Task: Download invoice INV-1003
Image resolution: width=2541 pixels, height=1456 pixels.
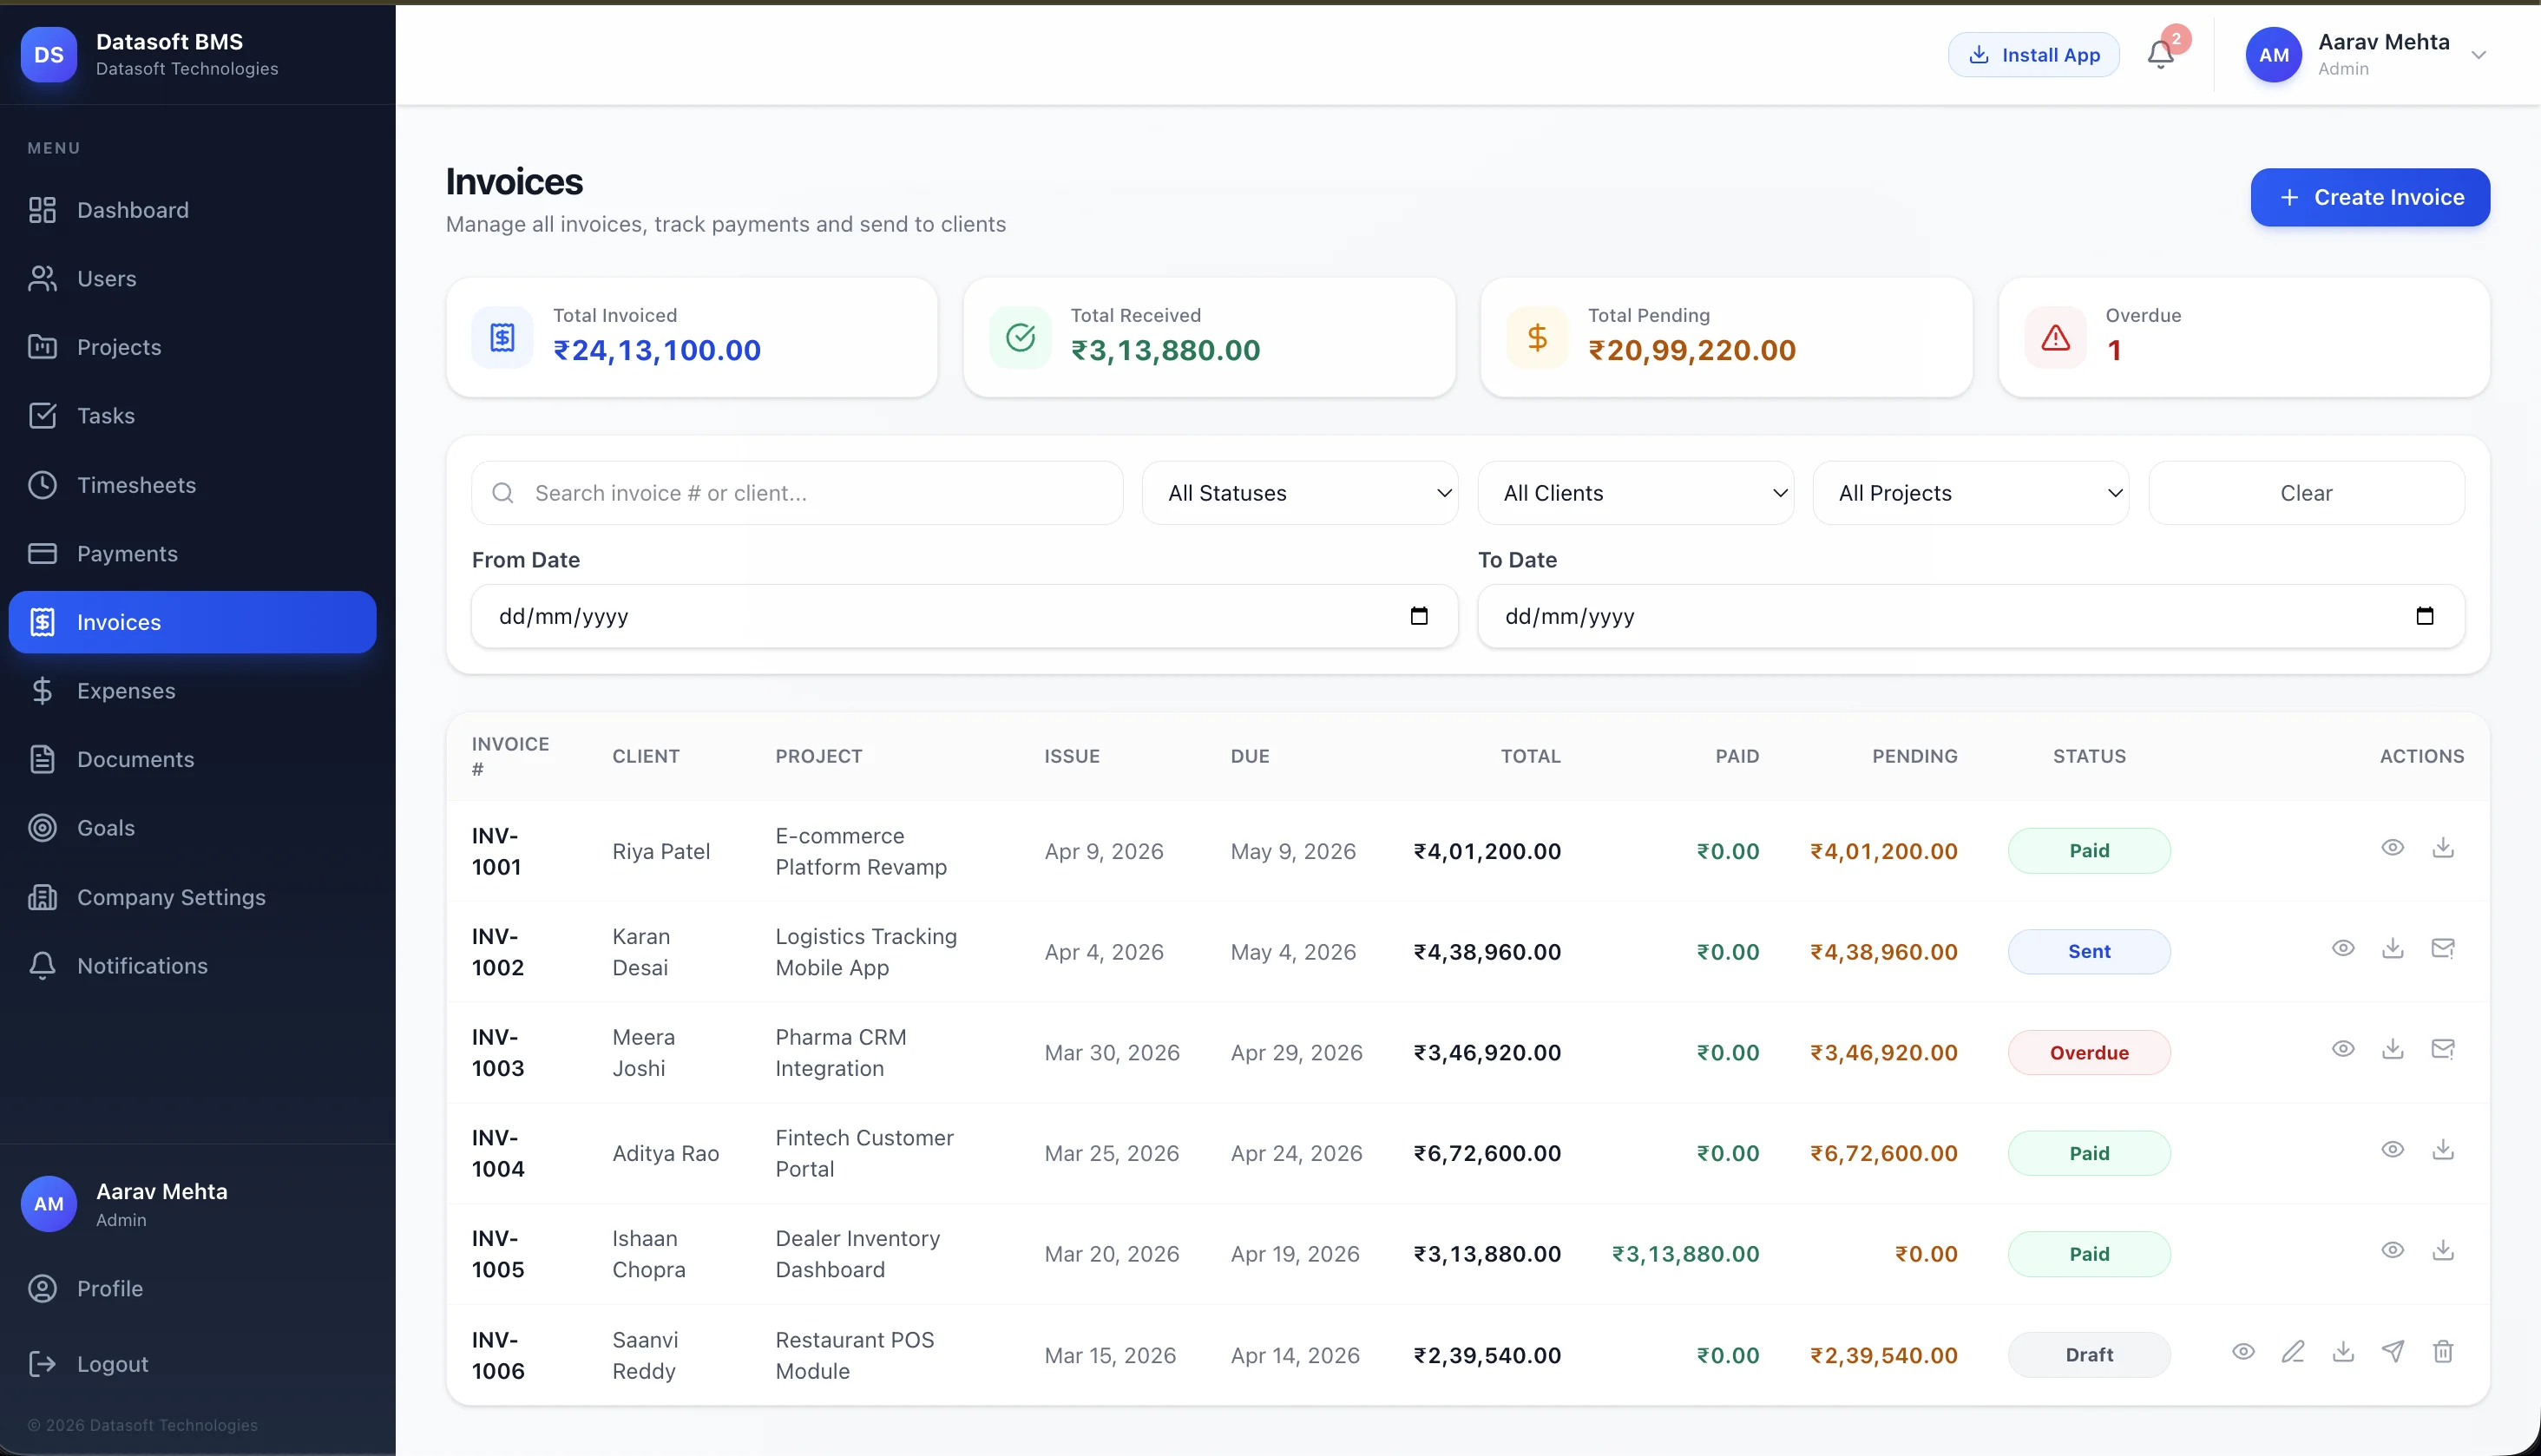Action: (2392, 1049)
